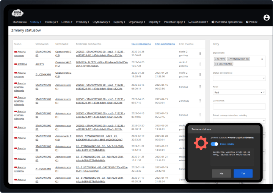Click the user profile avatar icon
Image resolution: width=273 pixels, height=193 pixels.
[266, 17]
